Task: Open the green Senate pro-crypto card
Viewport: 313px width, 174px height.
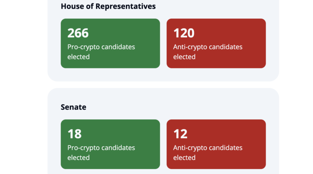Action: coord(110,144)
